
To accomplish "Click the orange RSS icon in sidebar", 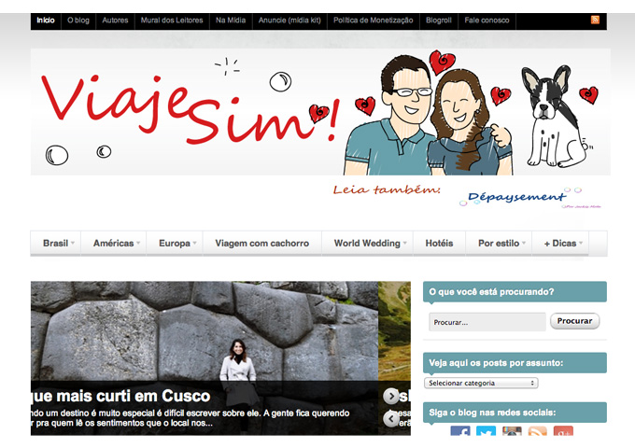I will [537, 432].
